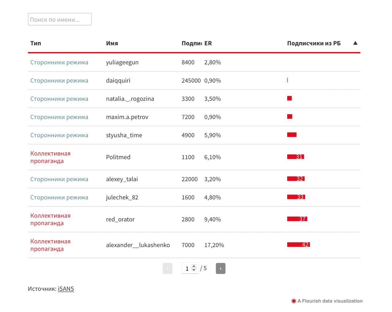
Task: Click the name search input field
Action: [60, 19]
